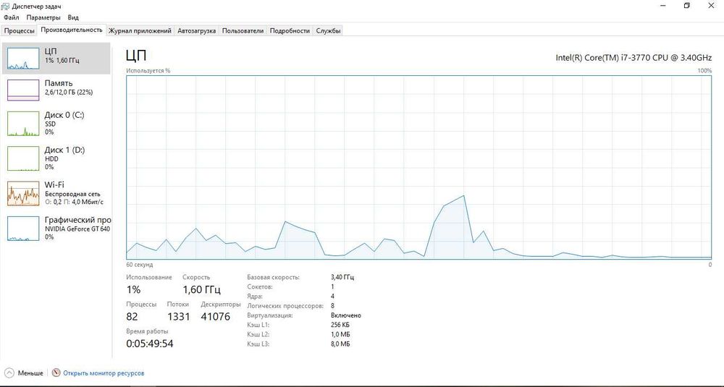Click the main CPU usage graph
The height and width of the screenshot is (387, 724).
[x=418, y=167]
